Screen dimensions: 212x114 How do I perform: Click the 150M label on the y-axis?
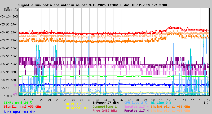(14, 56)
